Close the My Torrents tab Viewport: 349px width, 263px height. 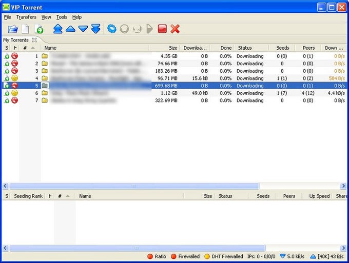point(34,40)
